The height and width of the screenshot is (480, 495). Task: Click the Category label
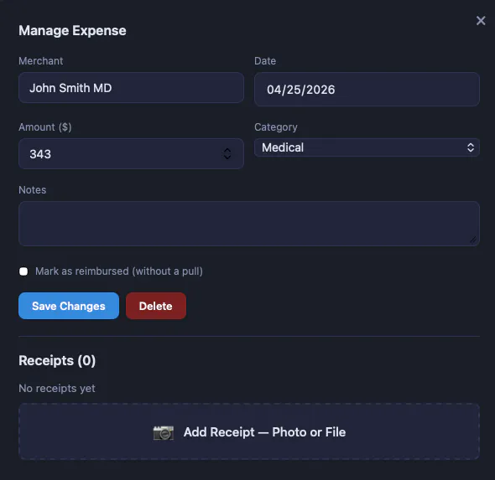pyautogui.click(x=276, y=127)
